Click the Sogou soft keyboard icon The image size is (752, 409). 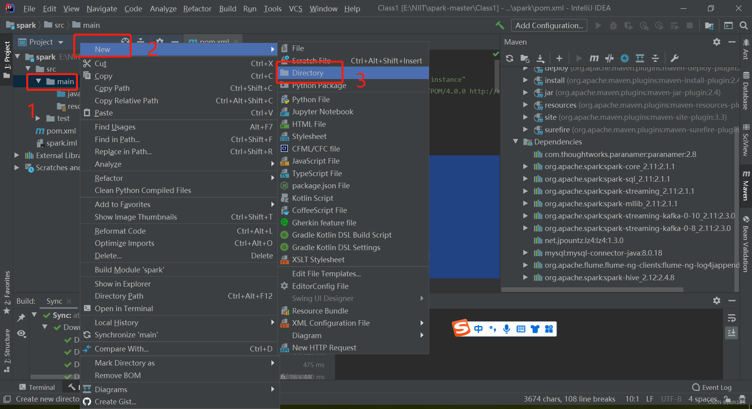521,329
